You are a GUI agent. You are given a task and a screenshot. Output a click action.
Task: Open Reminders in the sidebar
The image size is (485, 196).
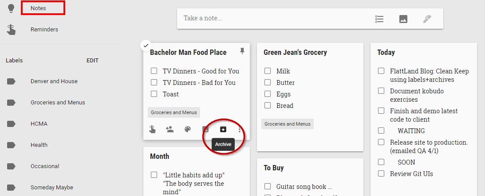point(44,30)
